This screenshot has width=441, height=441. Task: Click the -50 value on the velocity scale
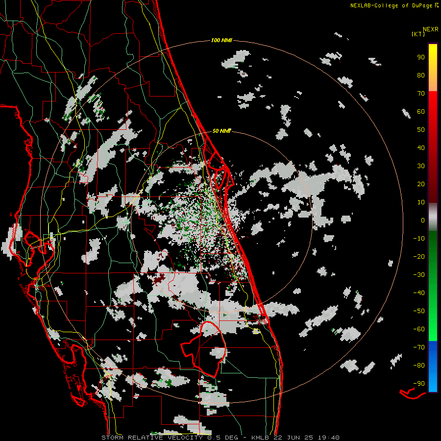(419, 311)
